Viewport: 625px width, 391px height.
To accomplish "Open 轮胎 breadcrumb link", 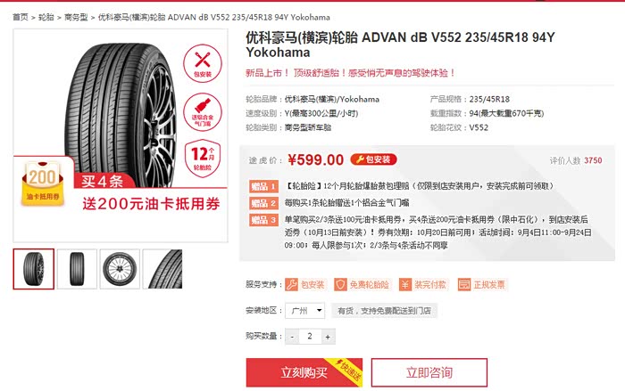I will 46,17.
